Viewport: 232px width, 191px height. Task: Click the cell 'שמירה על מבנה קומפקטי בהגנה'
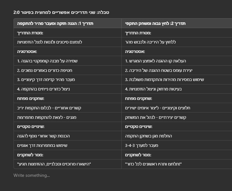67,61
